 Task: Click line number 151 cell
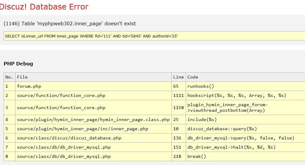tap(179, 147)
